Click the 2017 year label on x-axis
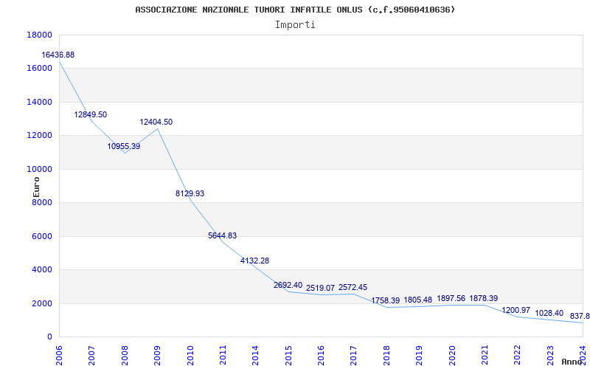The width and height of the screenshot is (590, 369). tap(354, 355)
